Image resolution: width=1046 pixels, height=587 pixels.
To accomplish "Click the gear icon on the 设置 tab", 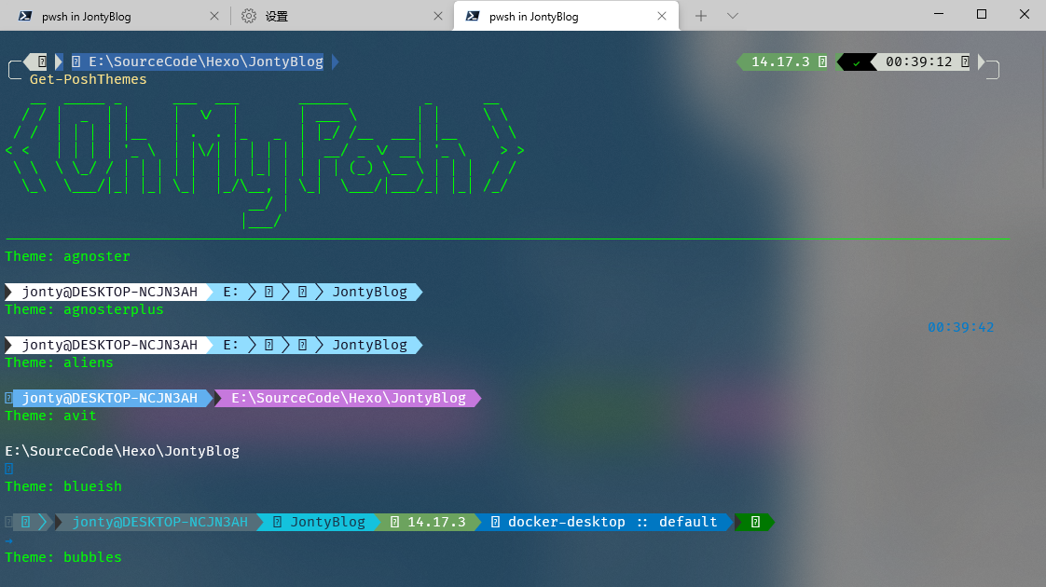I will 248,16.
